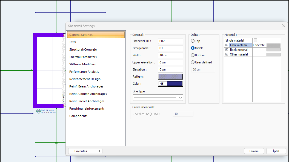
Task: Switch to the Stiffness Modifiers page
Action: coord(82,64)
